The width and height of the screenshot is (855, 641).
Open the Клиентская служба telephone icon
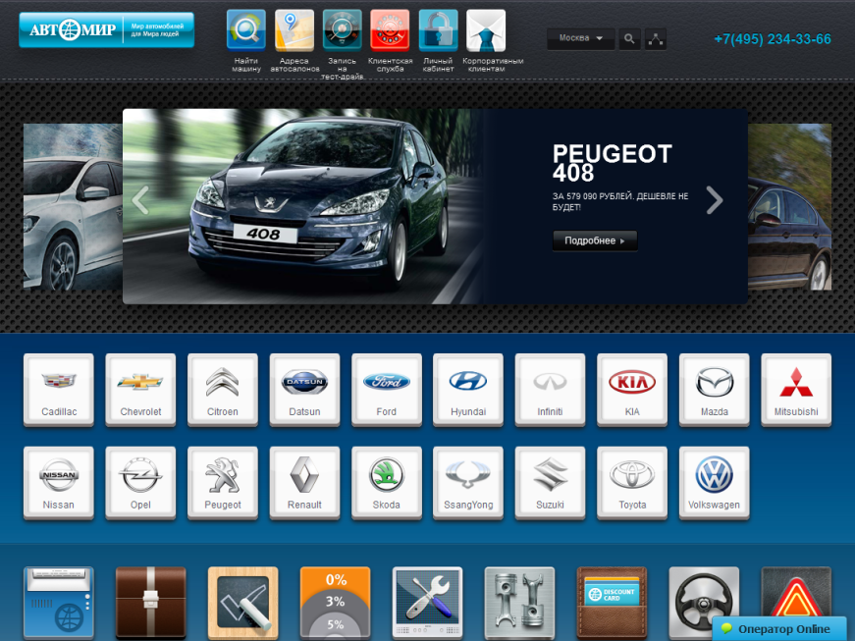tap(390, 30)
